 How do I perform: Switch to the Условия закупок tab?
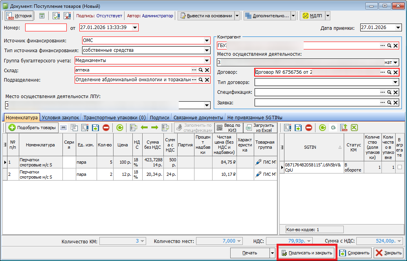pyautogui.click(x=61, y=117)
